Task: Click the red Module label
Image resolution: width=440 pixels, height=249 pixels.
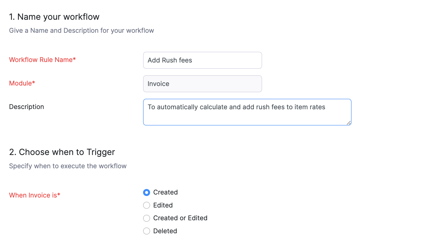Action: pyautogui.click(x=22, y=83)
